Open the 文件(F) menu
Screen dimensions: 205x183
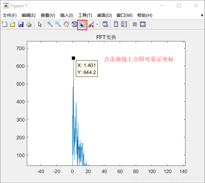pyautogui.click(x=10, y=15)
